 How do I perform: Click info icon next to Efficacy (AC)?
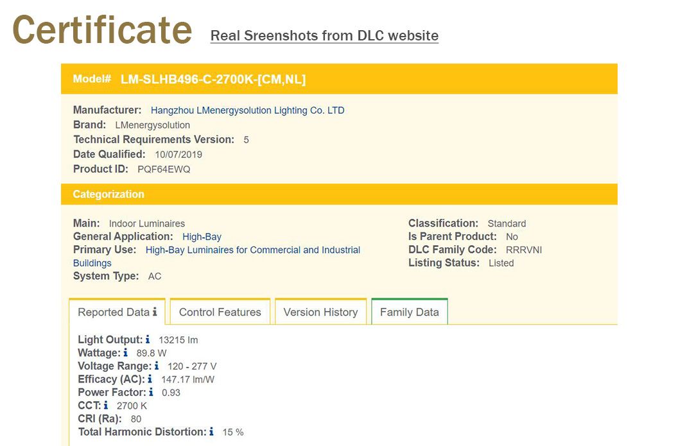coord(150,379)
